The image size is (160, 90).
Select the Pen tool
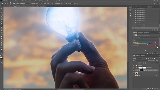point(2,41)
